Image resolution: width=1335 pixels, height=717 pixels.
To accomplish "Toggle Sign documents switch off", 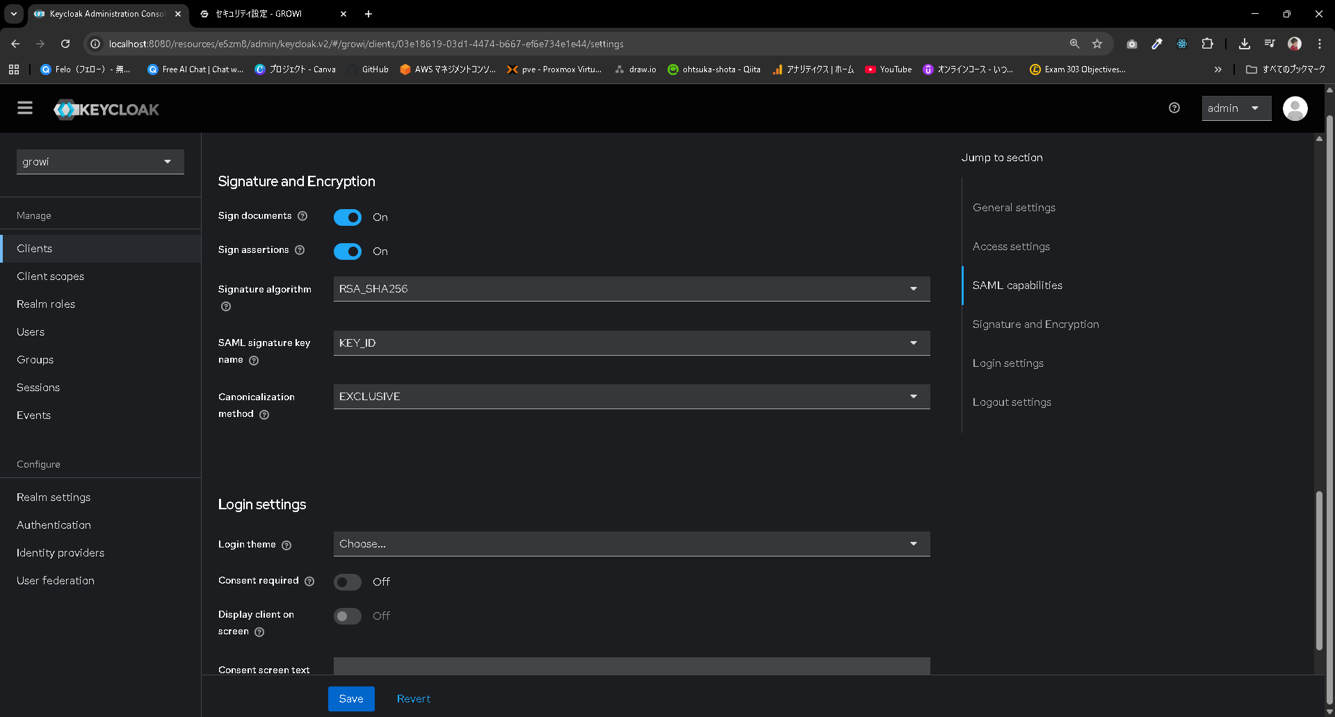I will [x=348, y=217].
